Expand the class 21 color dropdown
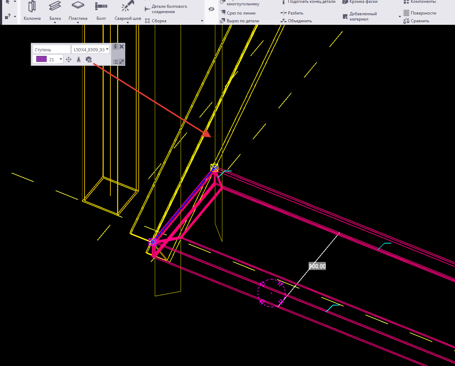455x366 pixels. pyautogui.click(x=61, y=59)
